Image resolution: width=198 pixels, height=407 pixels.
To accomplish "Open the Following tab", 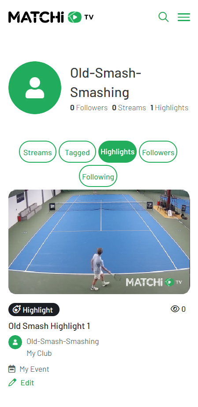I will point(98,176).
